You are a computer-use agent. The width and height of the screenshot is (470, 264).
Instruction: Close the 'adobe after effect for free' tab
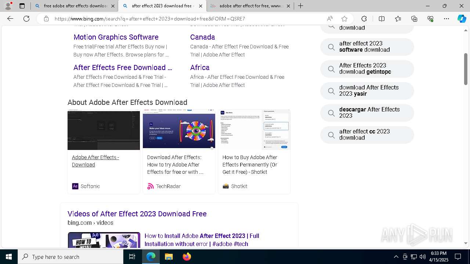coord(288,6)
